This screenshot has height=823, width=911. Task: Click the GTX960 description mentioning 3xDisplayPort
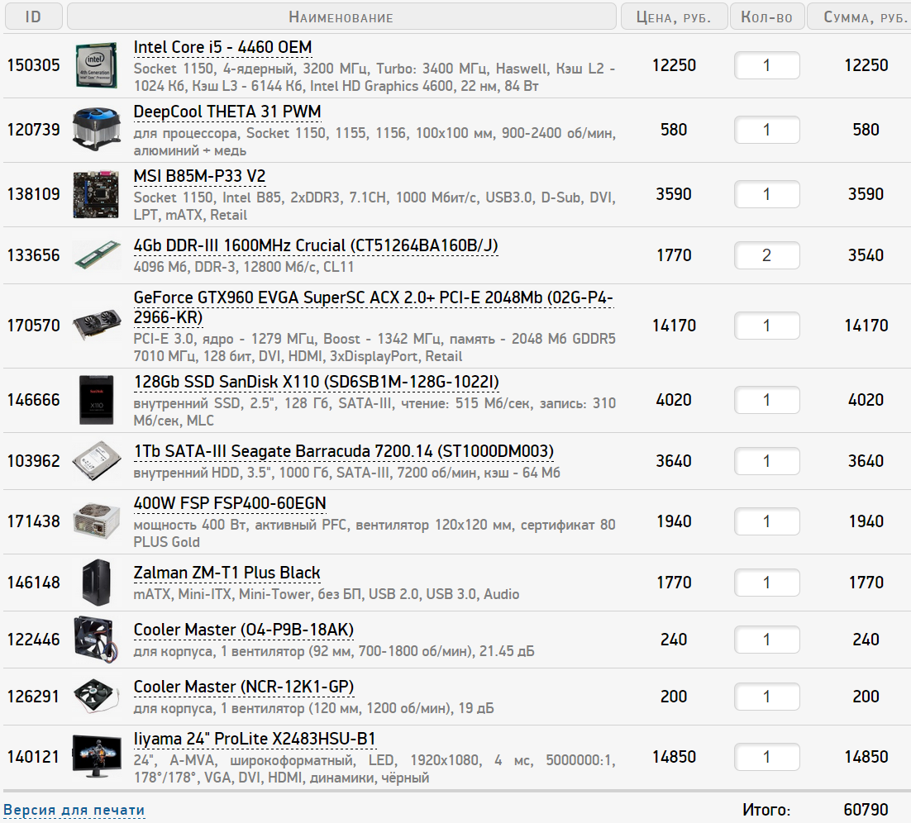point(374,347)
